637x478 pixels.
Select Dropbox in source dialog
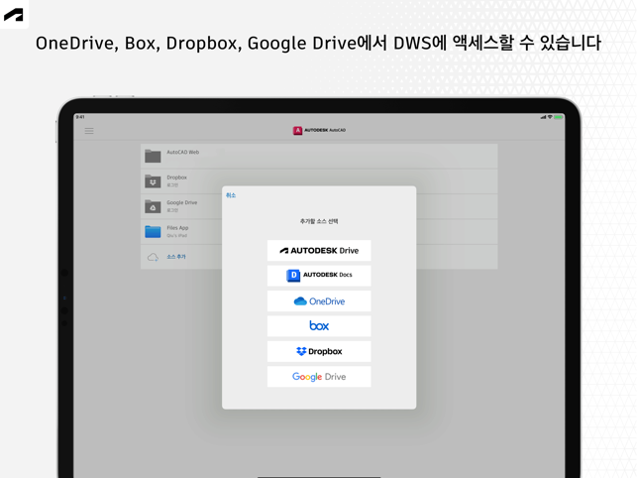(319, 351)
